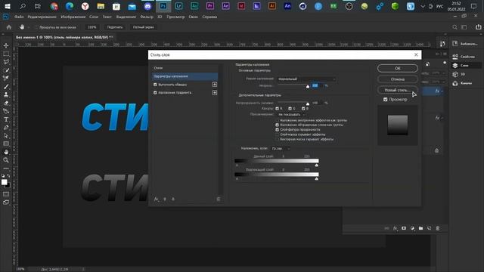The image size is (484, 272).
Task: Toggle blend clipped layers as group checkbox
Action: [x=277, y=125]
